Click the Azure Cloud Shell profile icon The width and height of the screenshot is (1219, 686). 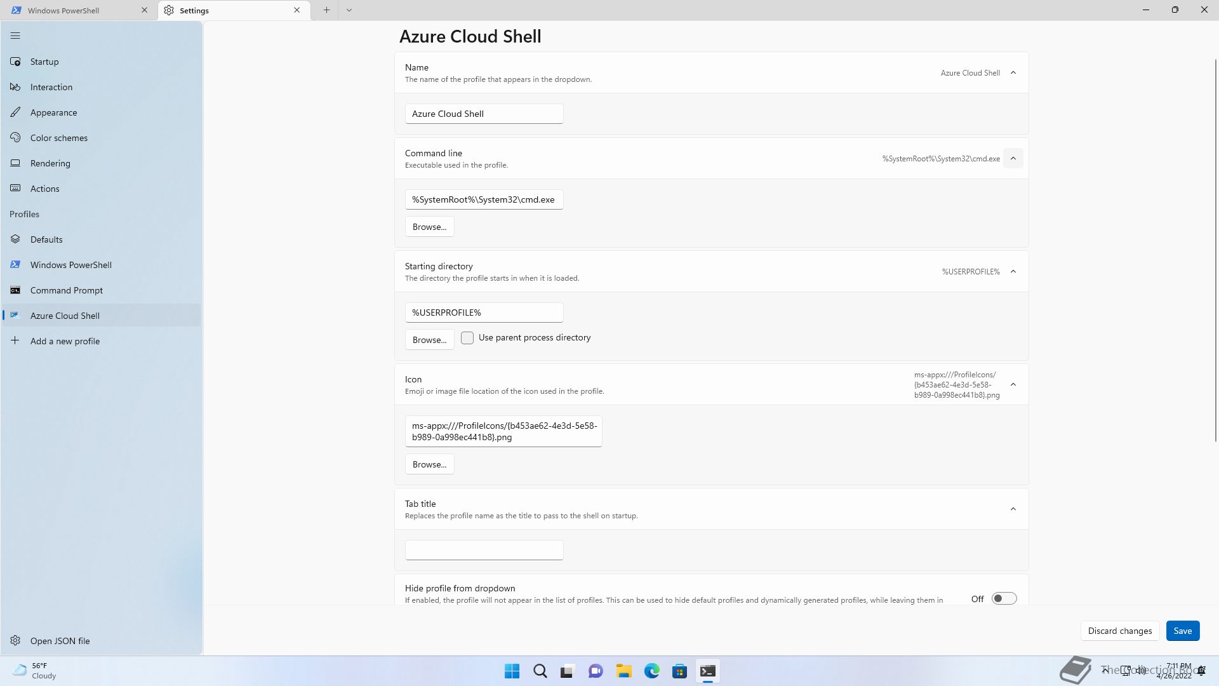click(15, 316)
